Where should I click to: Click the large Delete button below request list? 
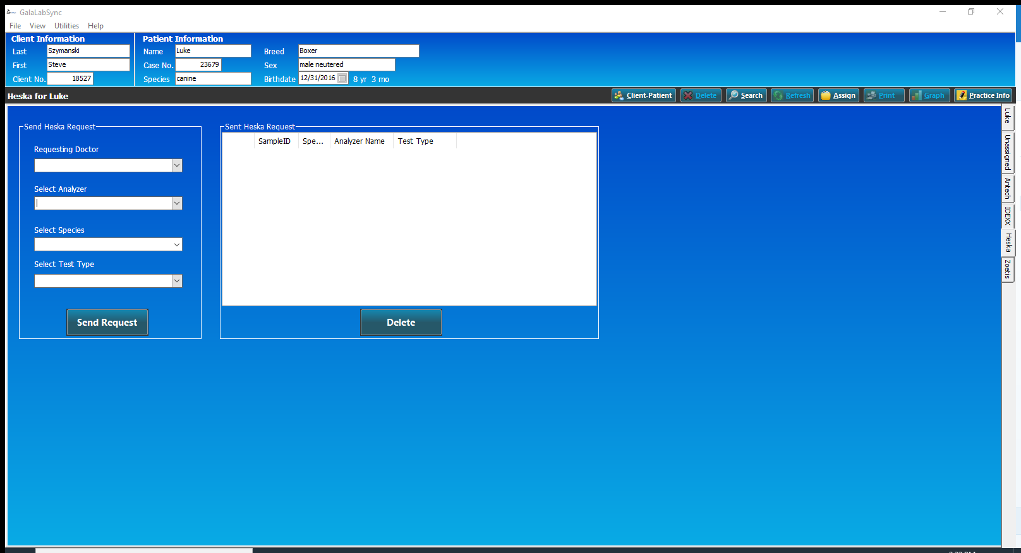click(401, 322)
